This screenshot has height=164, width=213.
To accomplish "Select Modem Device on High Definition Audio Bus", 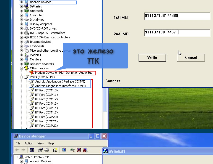I will (64, 73).
